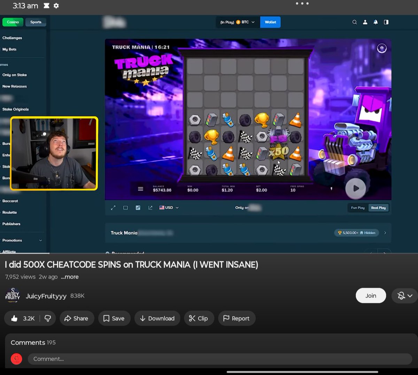418x375 pixels.
Task: Click the x50 multiplier star symbol
Action: pyautogui.click(x=279, y=152)
